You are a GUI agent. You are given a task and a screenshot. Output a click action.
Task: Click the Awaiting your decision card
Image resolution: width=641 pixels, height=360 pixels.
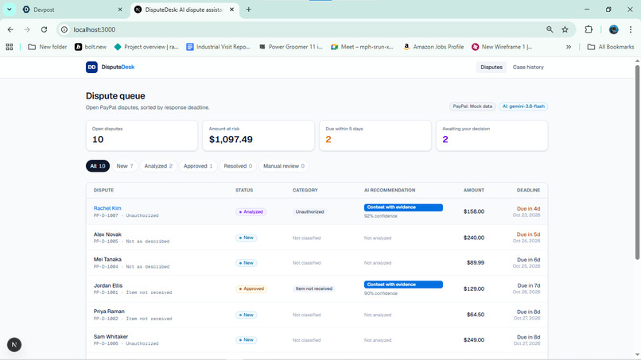[491, 135]
